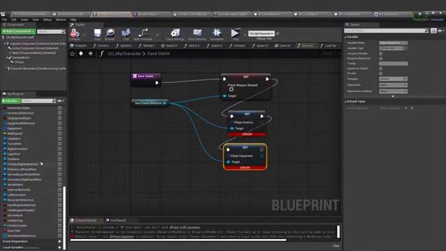Screen dimensions: 446x251
Task: Click the Add Component button
Action: 19,31
